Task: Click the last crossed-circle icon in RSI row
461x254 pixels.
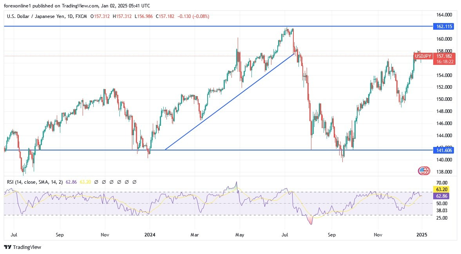Action: tap(135, 182)
